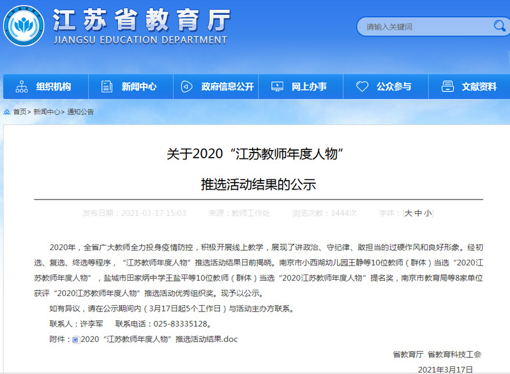Image resolution: width=510 pixels, height=374 pixels.
Task: Open the 组织机构 menu
Action: click(53, 87)
